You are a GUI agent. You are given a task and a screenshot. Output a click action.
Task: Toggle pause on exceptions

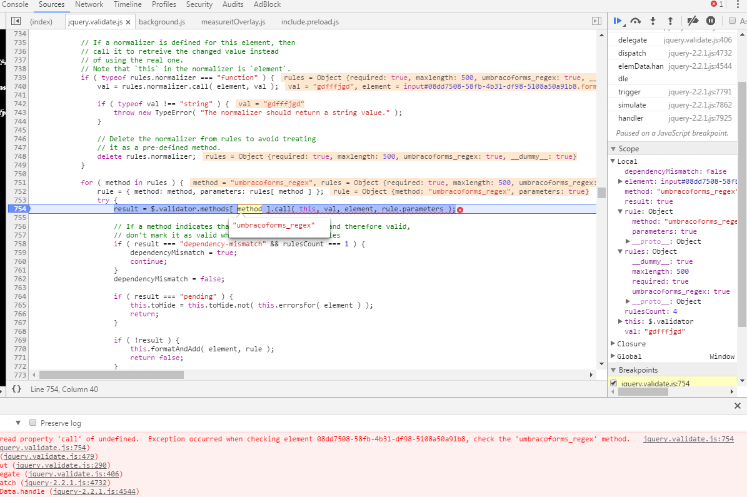click(x=711, y=21)
